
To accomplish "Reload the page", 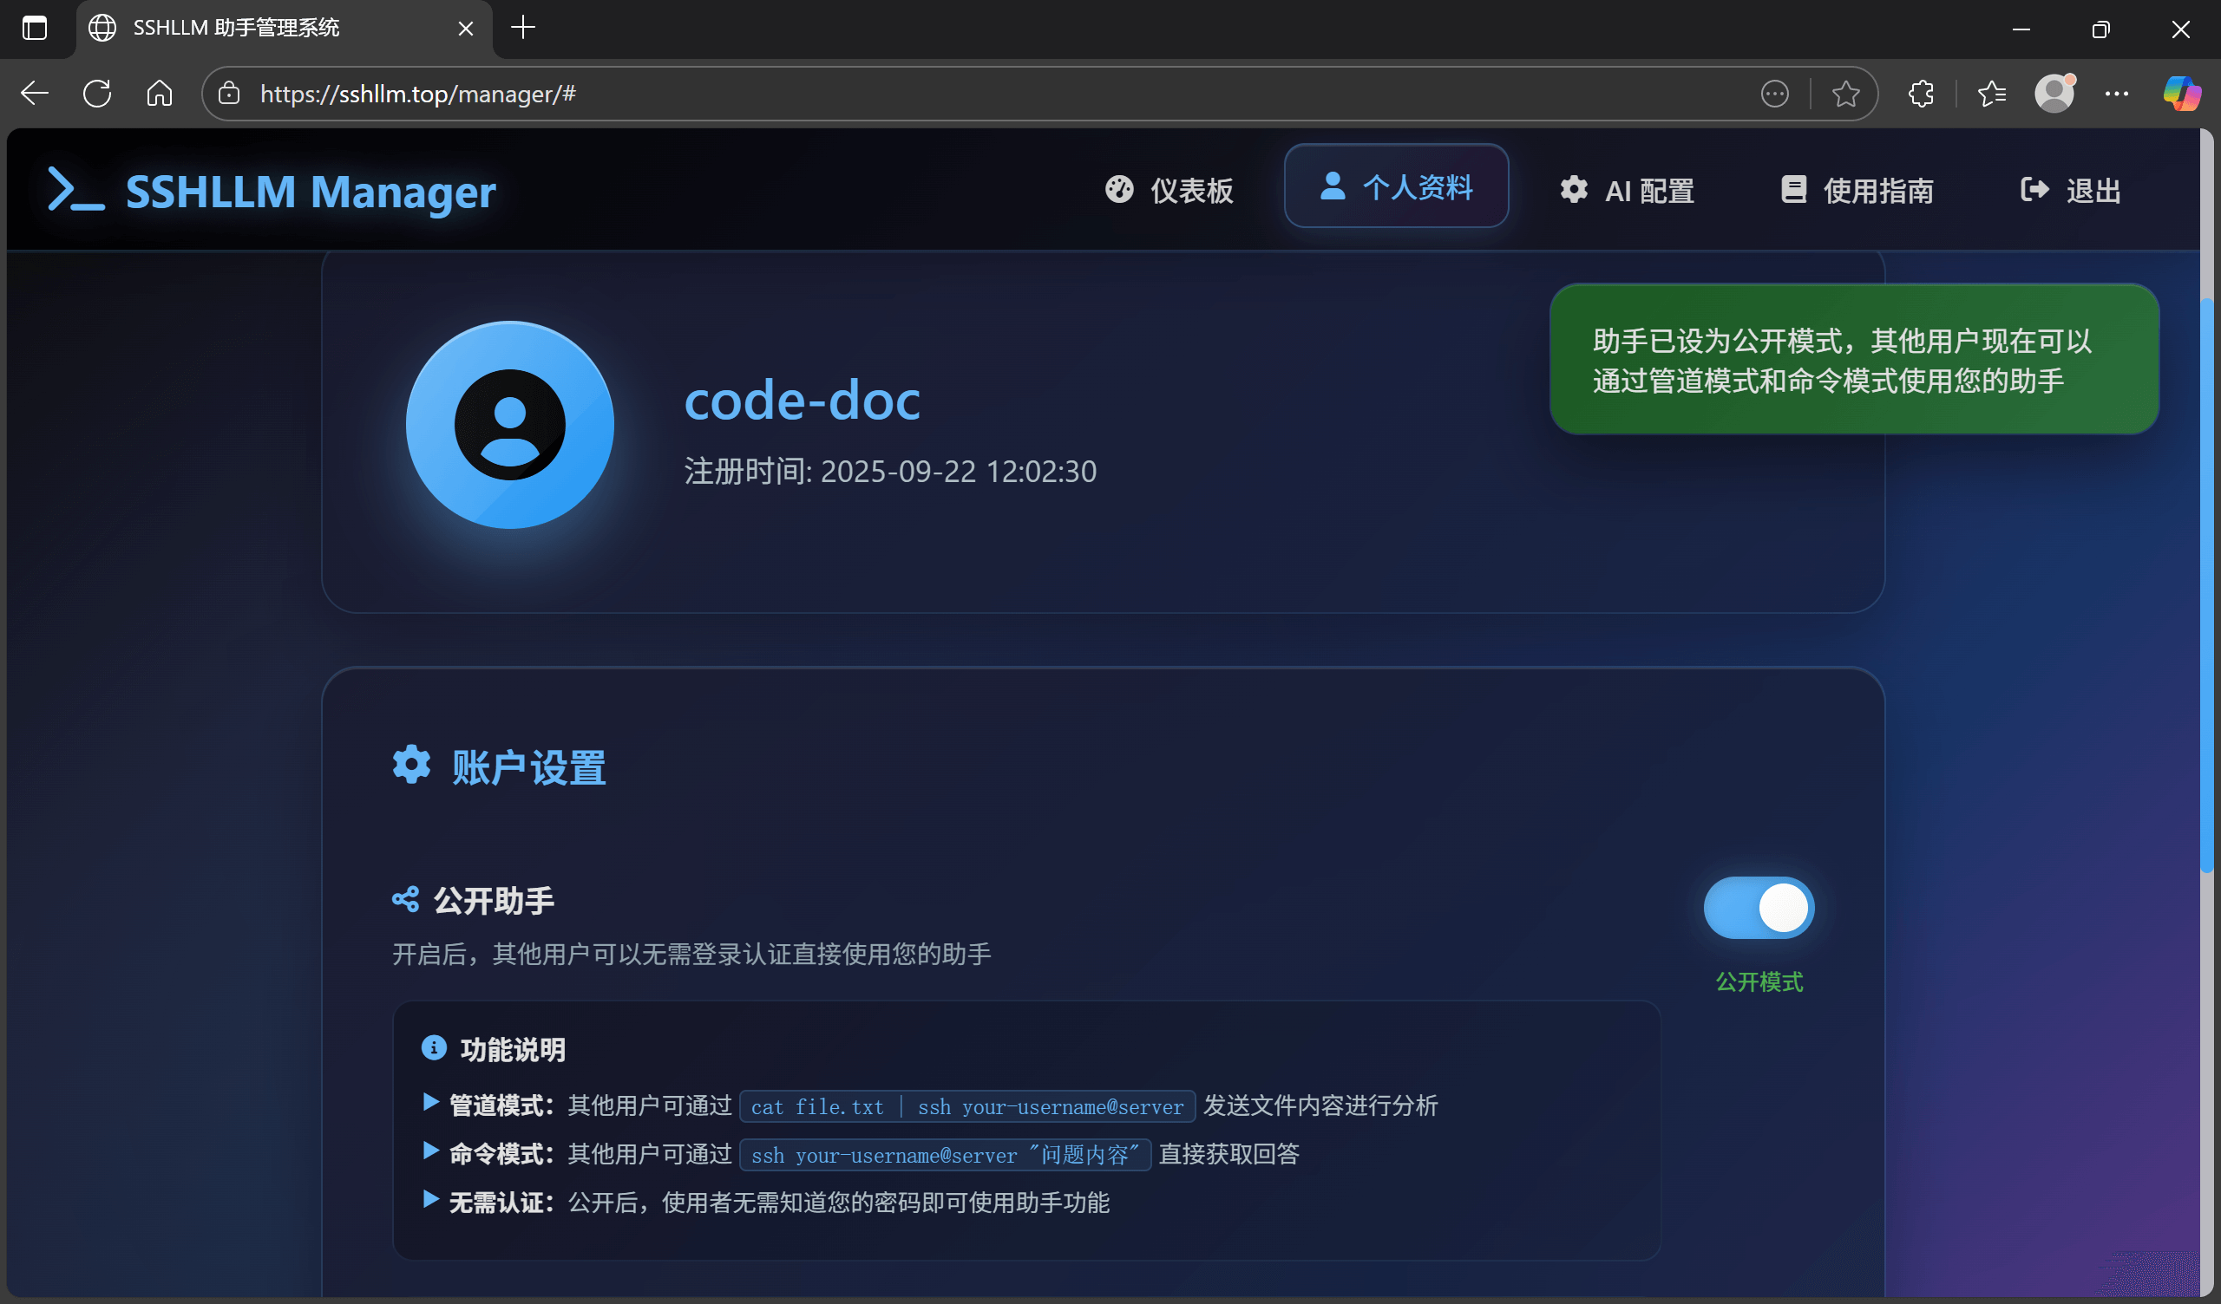I will click(x=97, y=93).
